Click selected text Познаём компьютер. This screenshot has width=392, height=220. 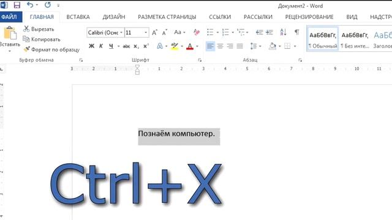click(x=176, y=134)
